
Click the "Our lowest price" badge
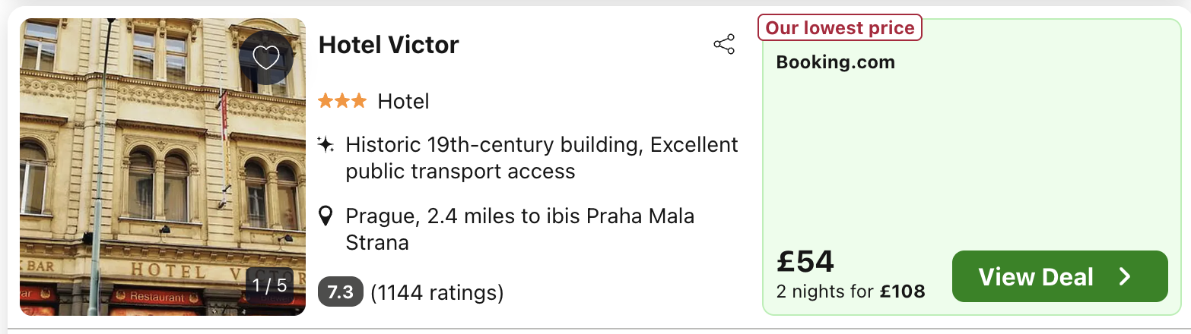[x=840, y=29]
